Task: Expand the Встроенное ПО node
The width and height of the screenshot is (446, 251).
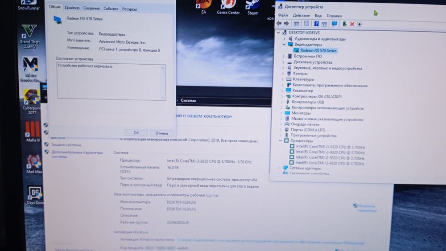Action: (283, 56)
